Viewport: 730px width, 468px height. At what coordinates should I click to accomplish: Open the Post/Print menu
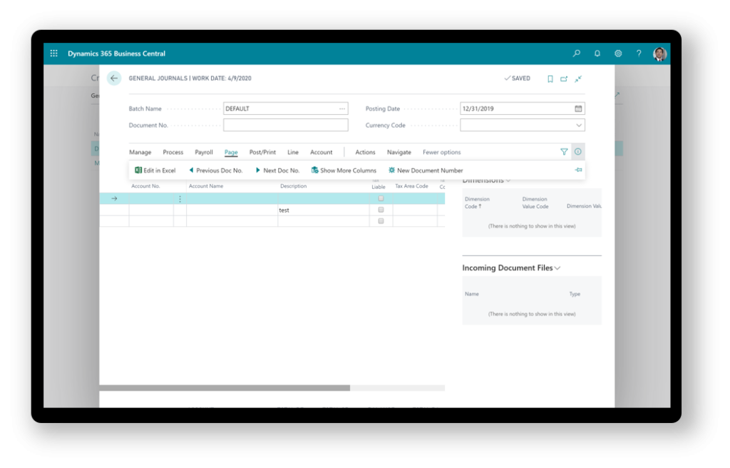(x=262, y=152)
